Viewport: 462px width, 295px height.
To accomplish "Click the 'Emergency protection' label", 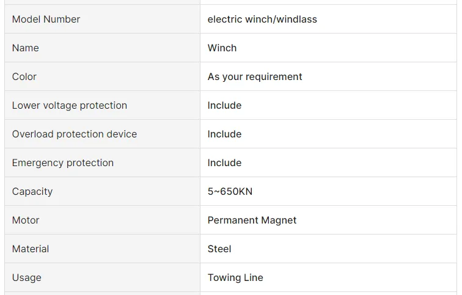I will pos(63,163).
